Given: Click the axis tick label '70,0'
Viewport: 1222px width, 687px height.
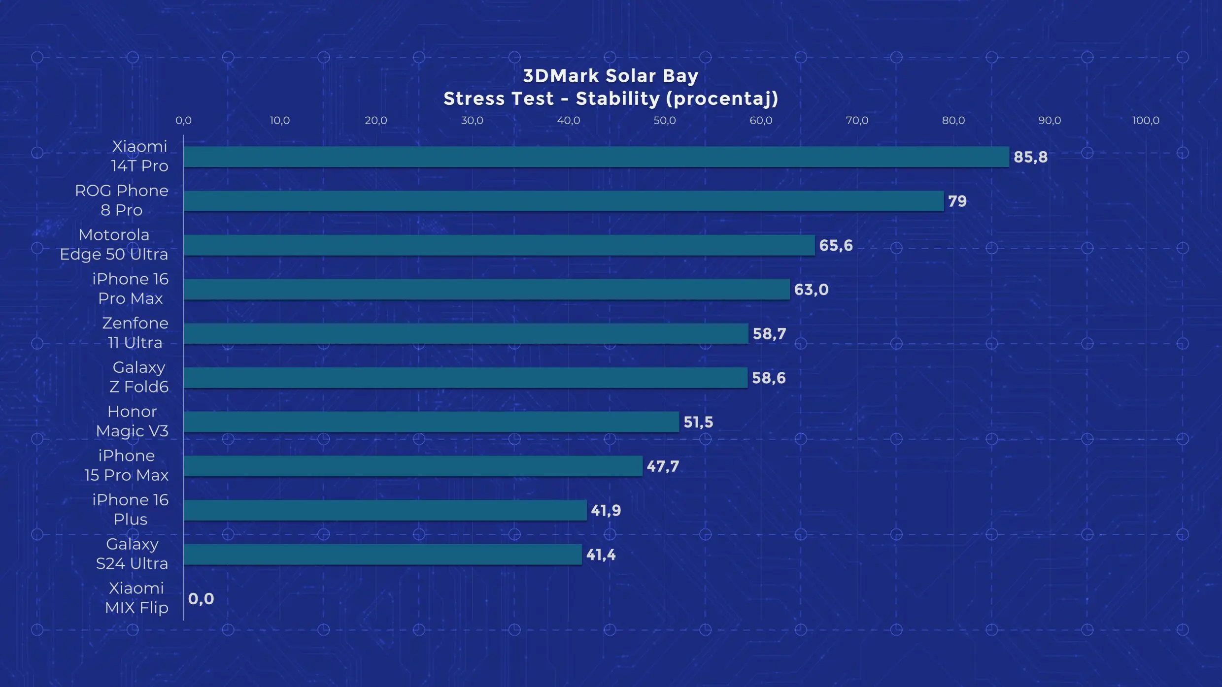Looking at the screenshot, I should (x=857, y=121).
